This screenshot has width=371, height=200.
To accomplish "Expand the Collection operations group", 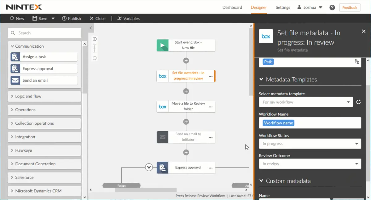I will click(45, 123).
